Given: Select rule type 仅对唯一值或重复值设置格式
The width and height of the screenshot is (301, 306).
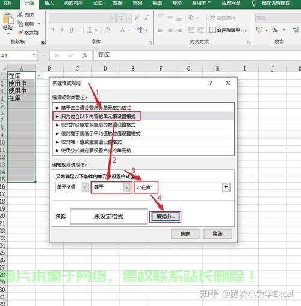Looking at the screenshot, I should tap(143, 142).
